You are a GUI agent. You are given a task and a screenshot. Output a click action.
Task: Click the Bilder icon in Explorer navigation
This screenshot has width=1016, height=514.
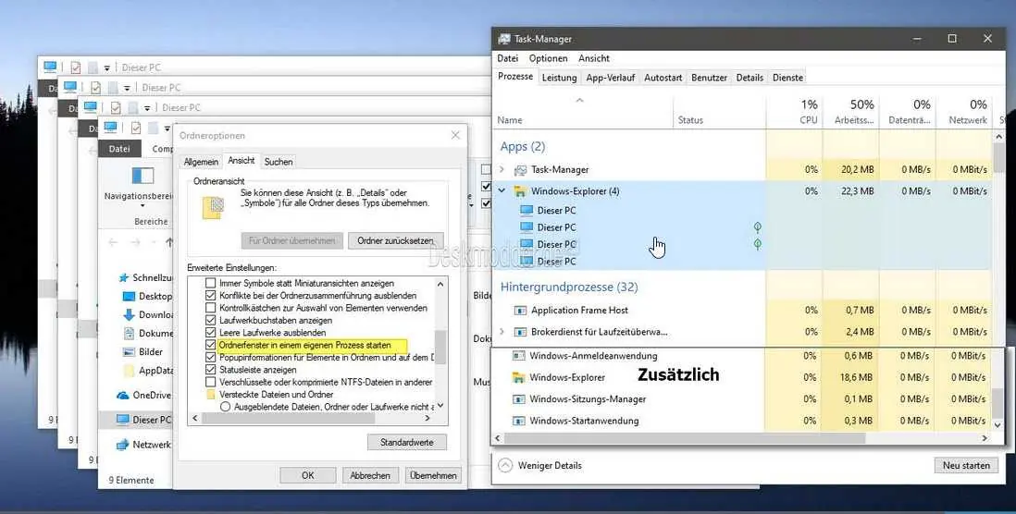coord(129,352)
